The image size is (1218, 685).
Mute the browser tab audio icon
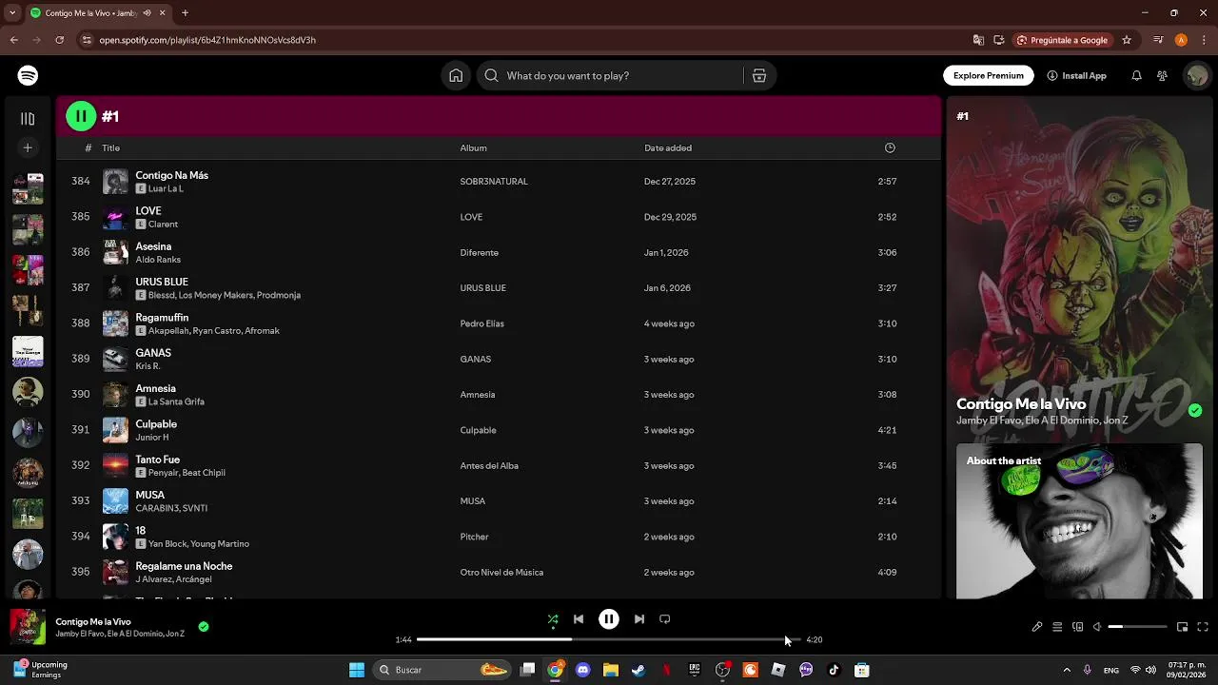(x=147, y=13)
